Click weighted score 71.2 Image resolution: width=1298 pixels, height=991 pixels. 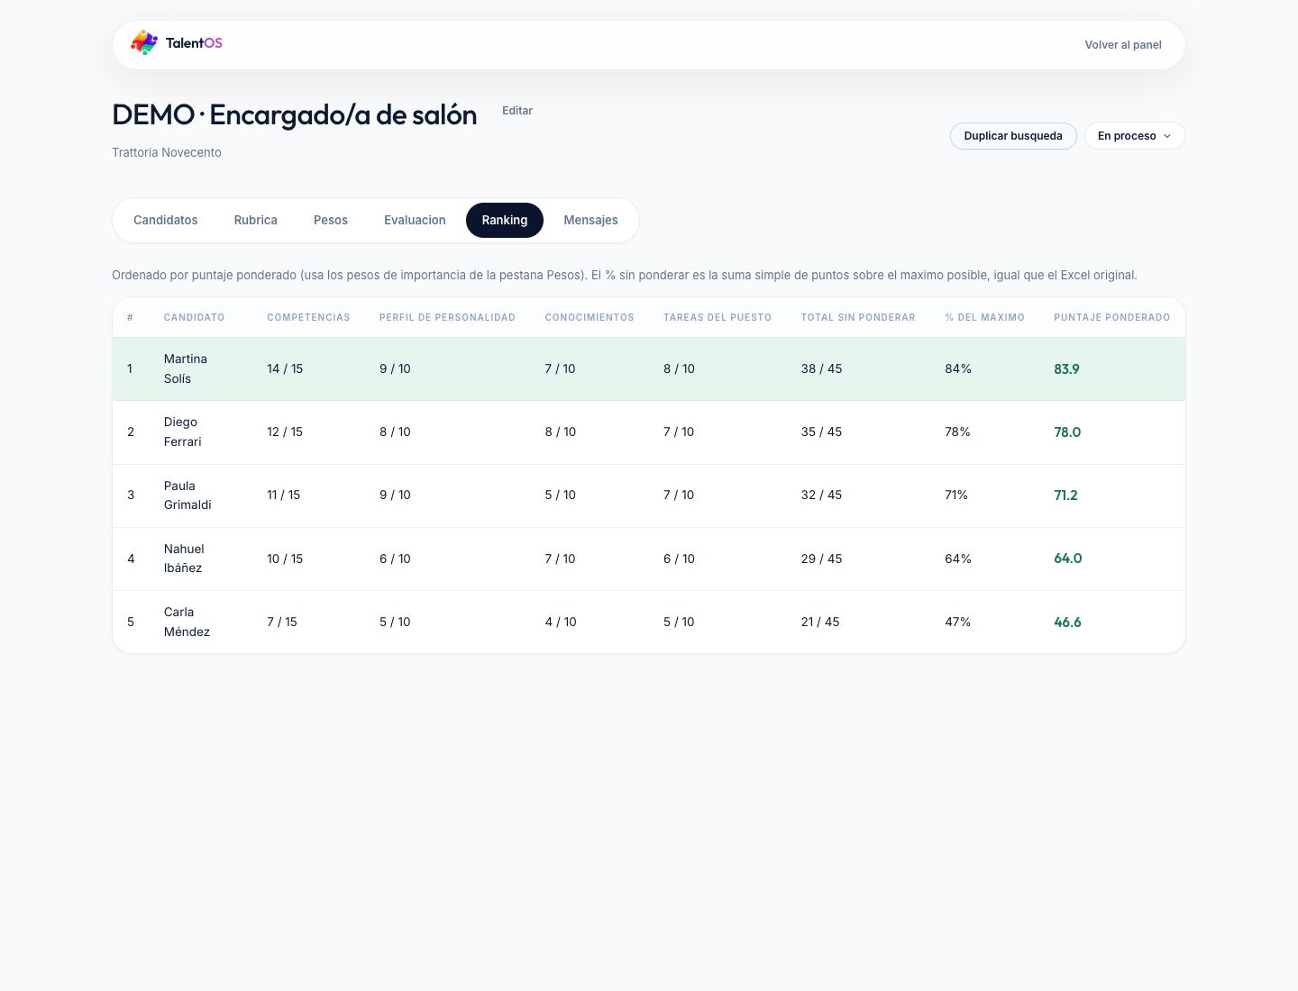coord(1065,495)
